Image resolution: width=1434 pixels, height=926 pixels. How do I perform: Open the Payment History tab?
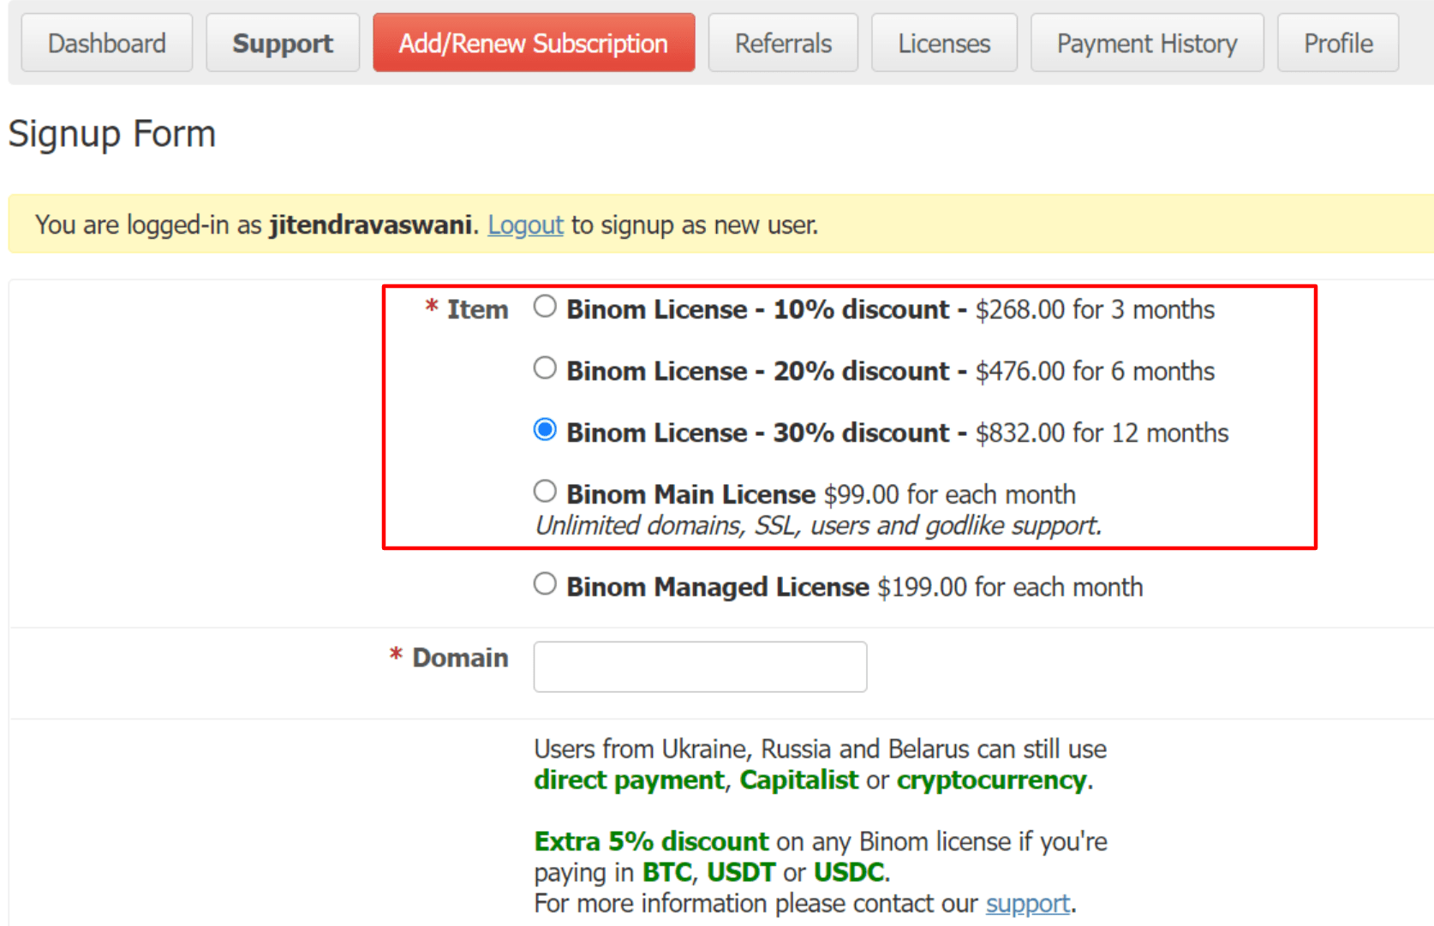point(1147,42)
